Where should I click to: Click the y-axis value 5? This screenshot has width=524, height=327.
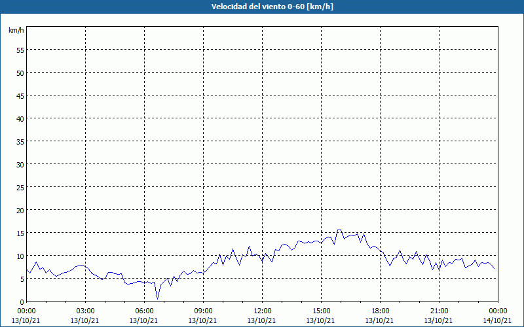22,279
